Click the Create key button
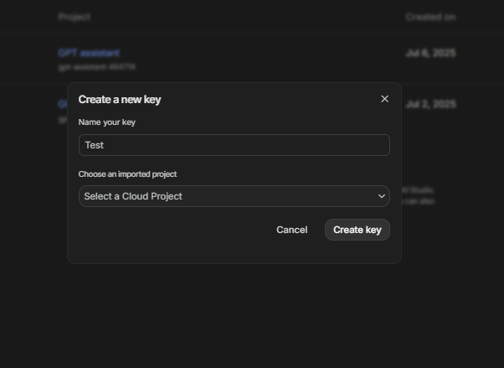 [357, 230]
